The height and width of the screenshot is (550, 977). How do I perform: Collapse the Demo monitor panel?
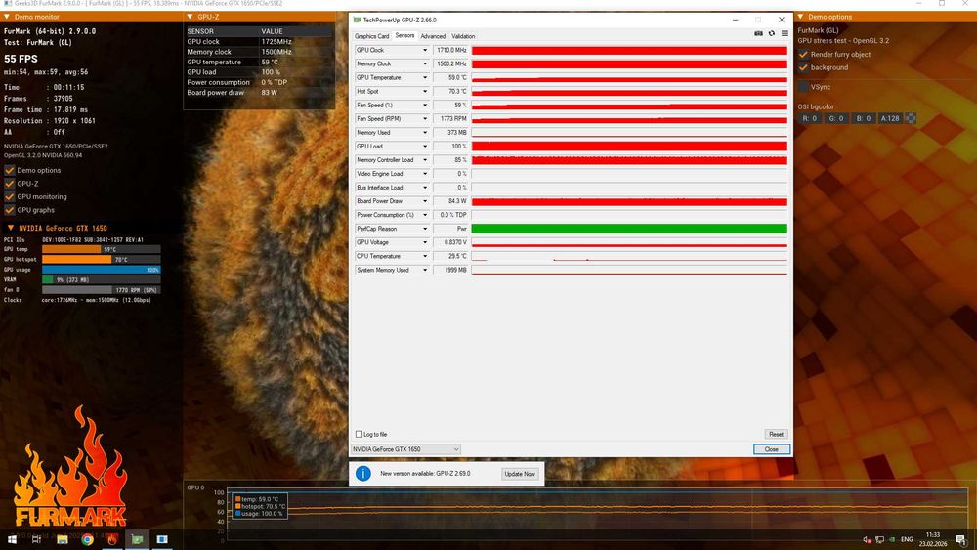click(x=7, y=17)
